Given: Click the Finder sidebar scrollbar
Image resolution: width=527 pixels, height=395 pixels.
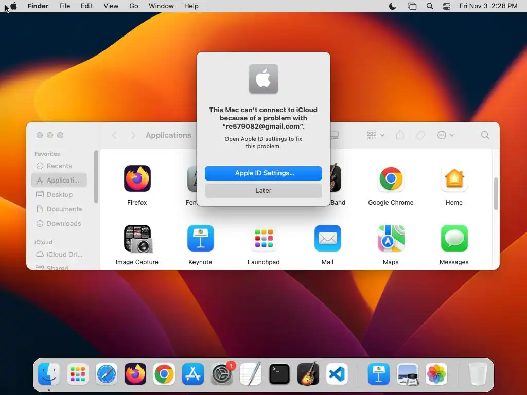Looking at the screenshot, I should (96, 177).
